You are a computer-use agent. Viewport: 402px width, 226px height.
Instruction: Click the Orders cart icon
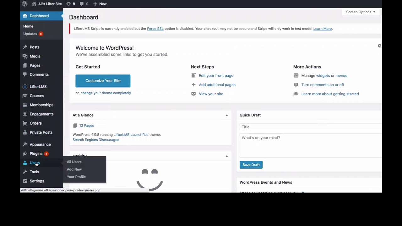(25, 123)
